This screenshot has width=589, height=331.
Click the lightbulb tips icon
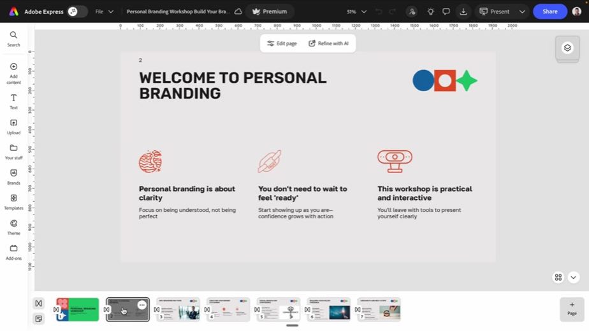[430, 11]
